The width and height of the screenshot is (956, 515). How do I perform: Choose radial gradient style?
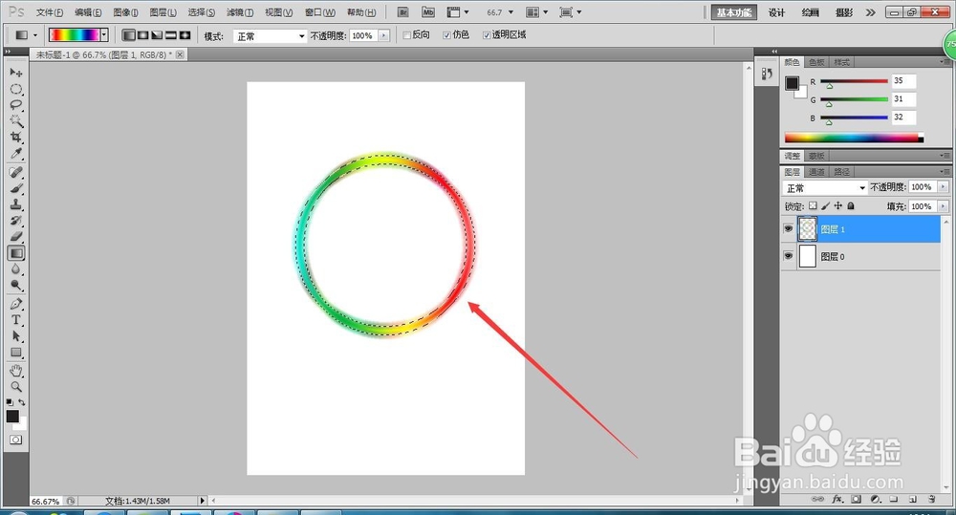point(142,35)
